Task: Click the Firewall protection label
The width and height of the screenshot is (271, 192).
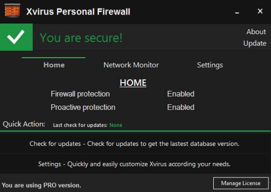Action: (80, 94)
